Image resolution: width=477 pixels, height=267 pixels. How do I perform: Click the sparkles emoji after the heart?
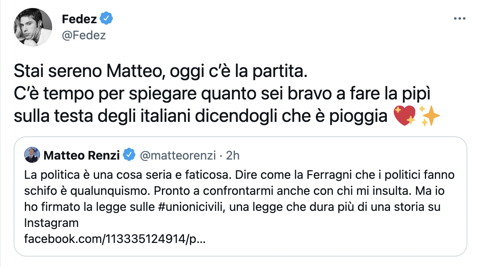point(429,116)
